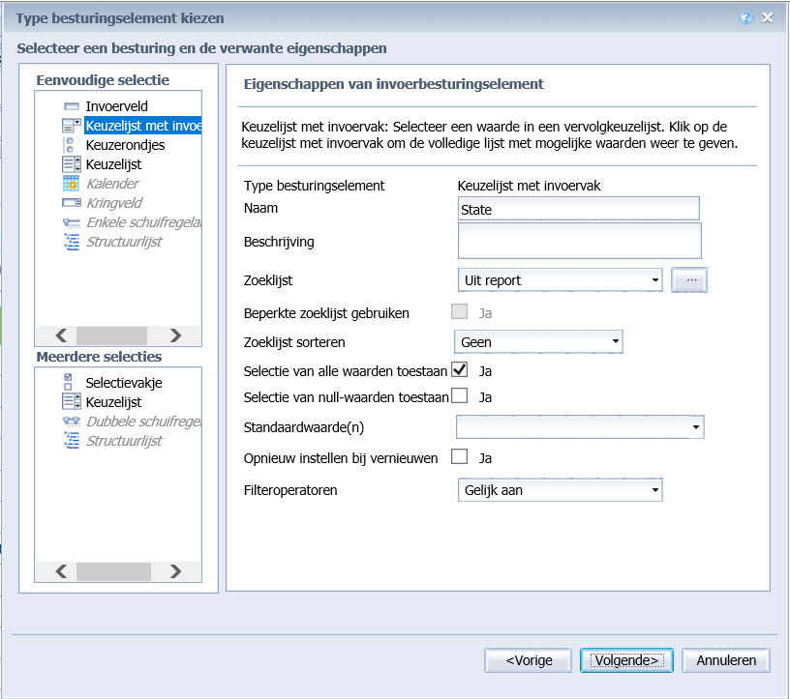Click the Naam field containing 'State'

[578, 209]
